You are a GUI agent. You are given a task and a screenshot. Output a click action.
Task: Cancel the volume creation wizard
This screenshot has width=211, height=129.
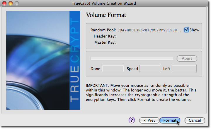point(195,120)
